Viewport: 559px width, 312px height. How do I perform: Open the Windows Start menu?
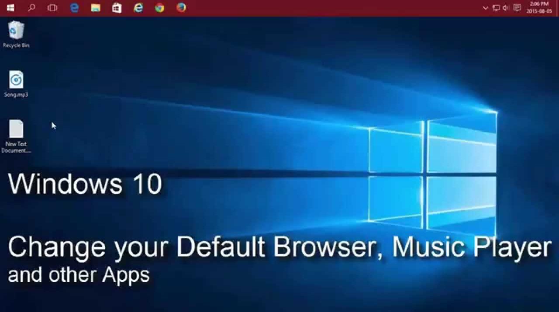pyautogui.click(x=10, y=8)
